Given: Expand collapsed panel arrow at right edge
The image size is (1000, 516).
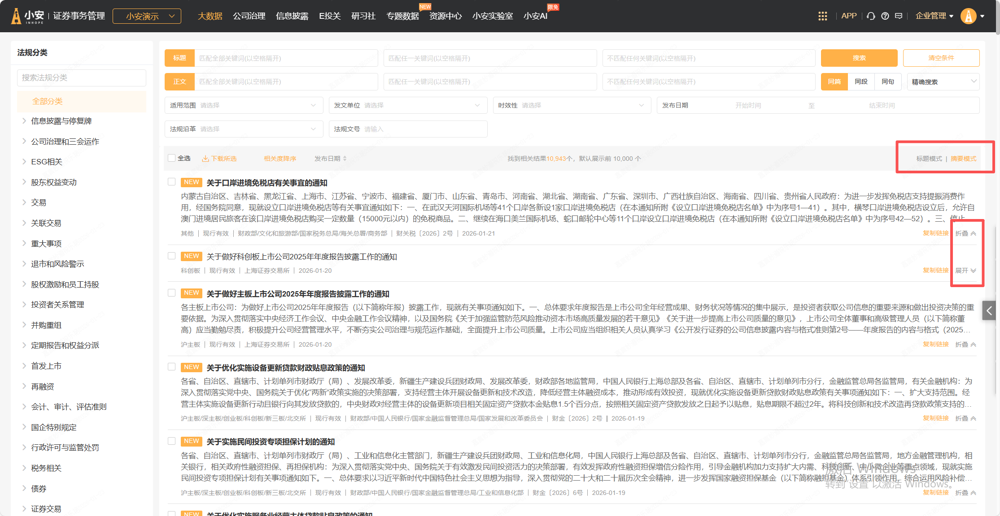Looking at the screenshot, I should tap(989, 310).
